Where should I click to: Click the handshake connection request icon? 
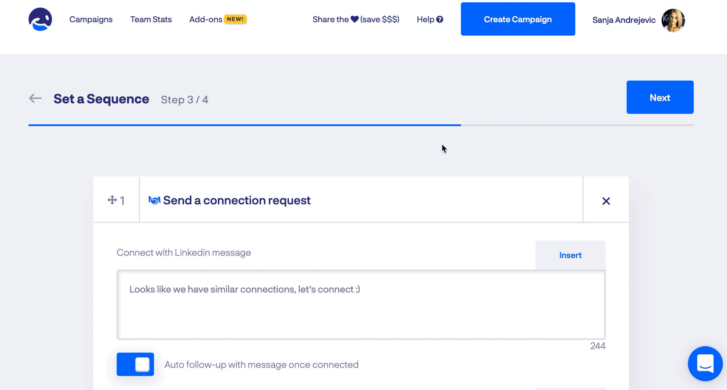point(154,200)
